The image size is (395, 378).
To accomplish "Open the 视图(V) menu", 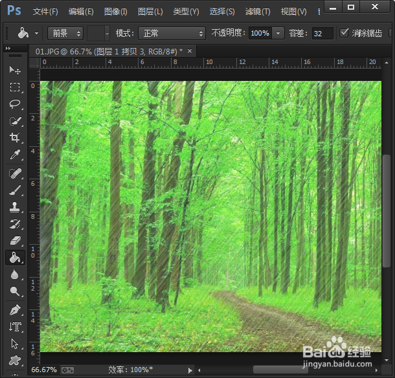I will [x=294, y=12].
